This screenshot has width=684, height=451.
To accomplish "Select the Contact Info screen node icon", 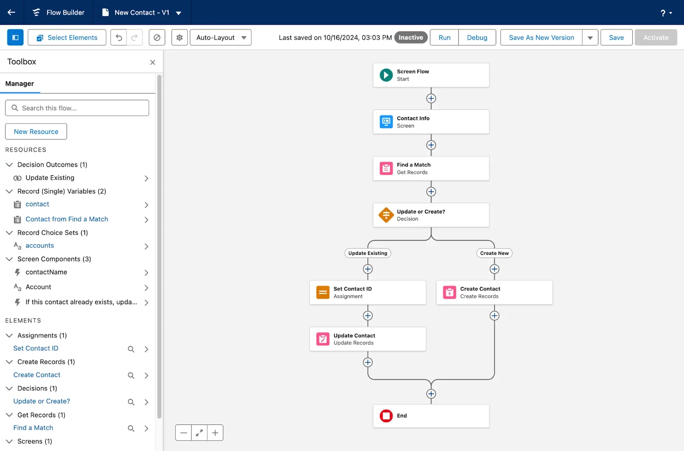I will [x=386, y=122].
